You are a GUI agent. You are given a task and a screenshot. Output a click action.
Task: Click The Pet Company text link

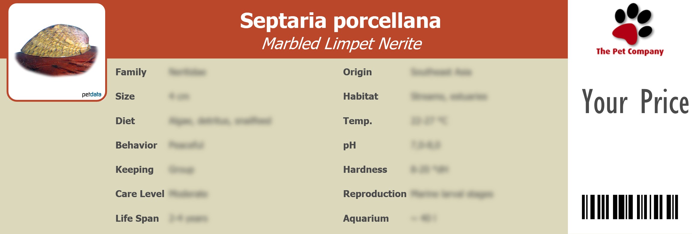(630, 51)
